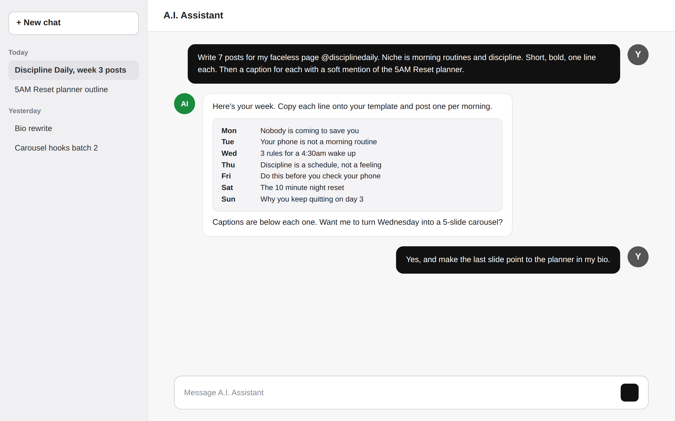This screenshot has height=421, width=675.
Task: Open Discipline Daily, week 3 posts chat
Action: pyautogui.click(x=73, y=70)
